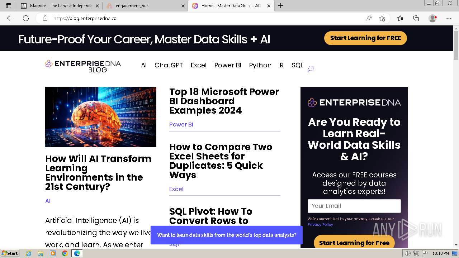
Task: Open the Collections icon
Action: pos(416,18)
